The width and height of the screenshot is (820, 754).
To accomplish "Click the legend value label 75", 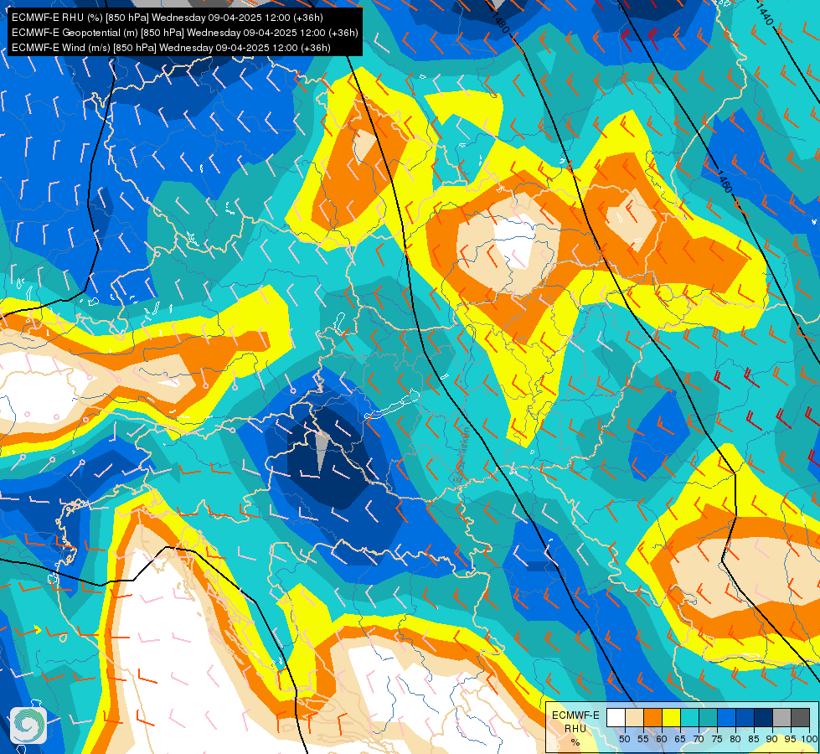I will pyautogui.click(x=717, y=739).
